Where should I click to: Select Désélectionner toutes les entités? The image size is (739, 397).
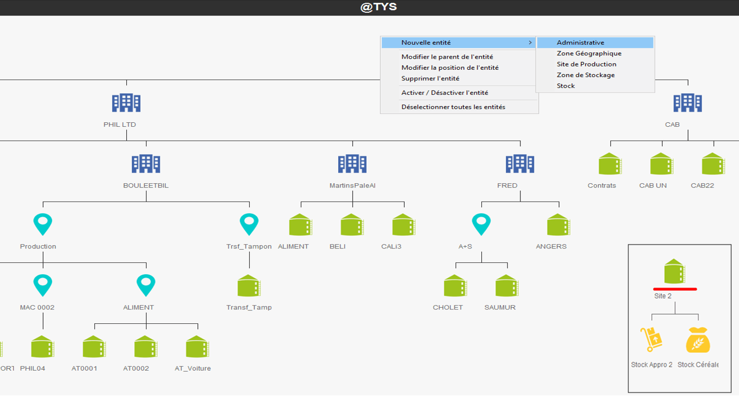pyautogui.click(x=453, y=107)
